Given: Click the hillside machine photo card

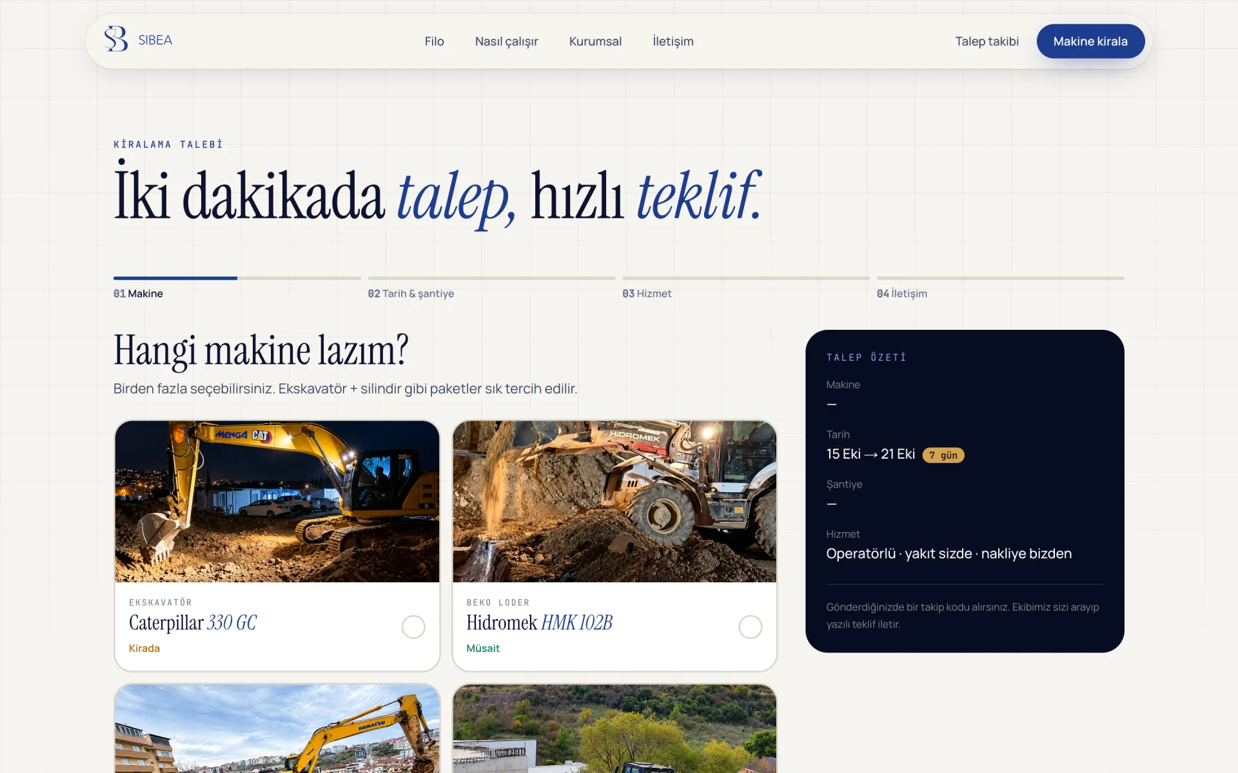Looking at the screenshot, I should tap(614, 729).
